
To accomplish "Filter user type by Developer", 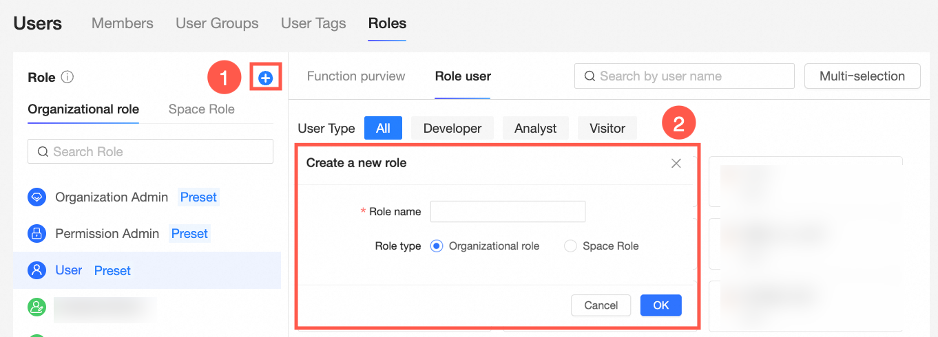I will click(452, 128).
